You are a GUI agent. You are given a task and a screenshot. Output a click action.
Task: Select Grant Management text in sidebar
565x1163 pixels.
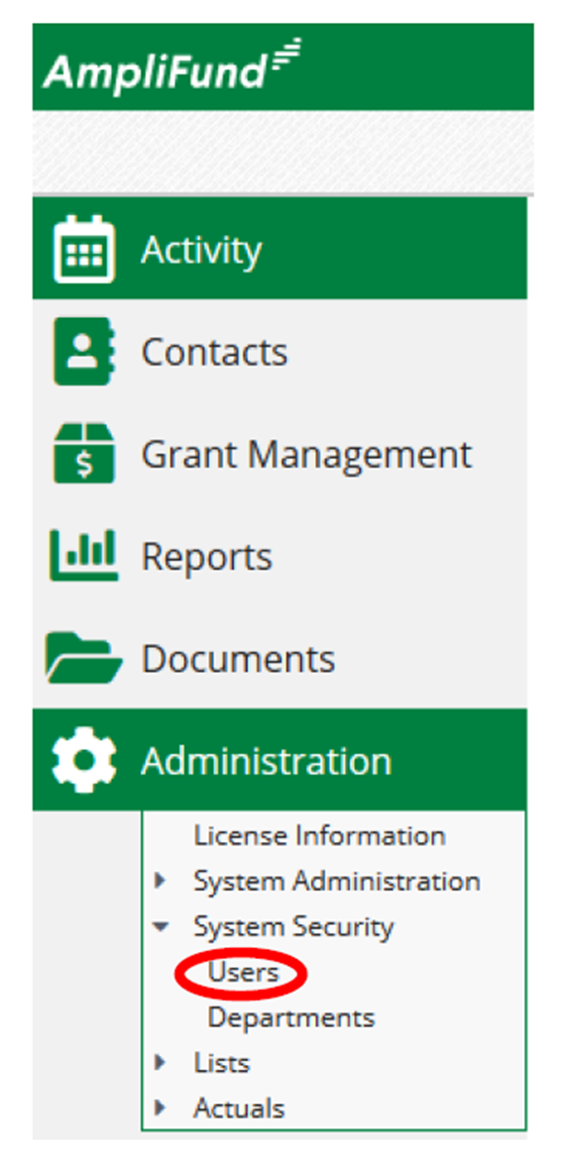[306, 454]
